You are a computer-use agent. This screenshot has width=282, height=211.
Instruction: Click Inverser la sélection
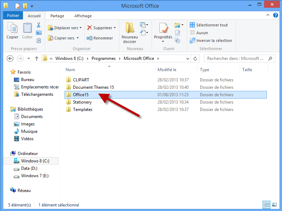[x=211, y=41]
